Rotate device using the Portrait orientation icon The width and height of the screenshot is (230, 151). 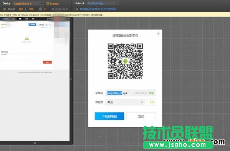click(x=48, y=3)
